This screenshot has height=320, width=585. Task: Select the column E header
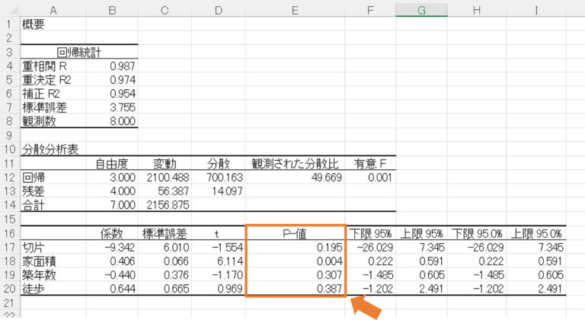point(296,9)
